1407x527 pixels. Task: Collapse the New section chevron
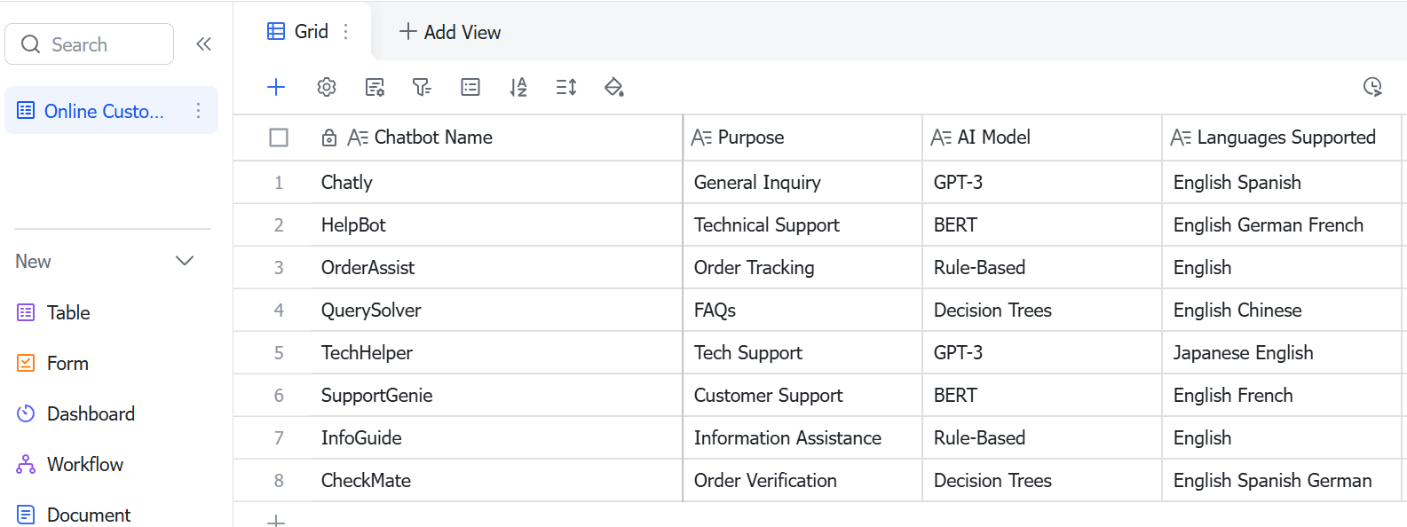point(185,261)
